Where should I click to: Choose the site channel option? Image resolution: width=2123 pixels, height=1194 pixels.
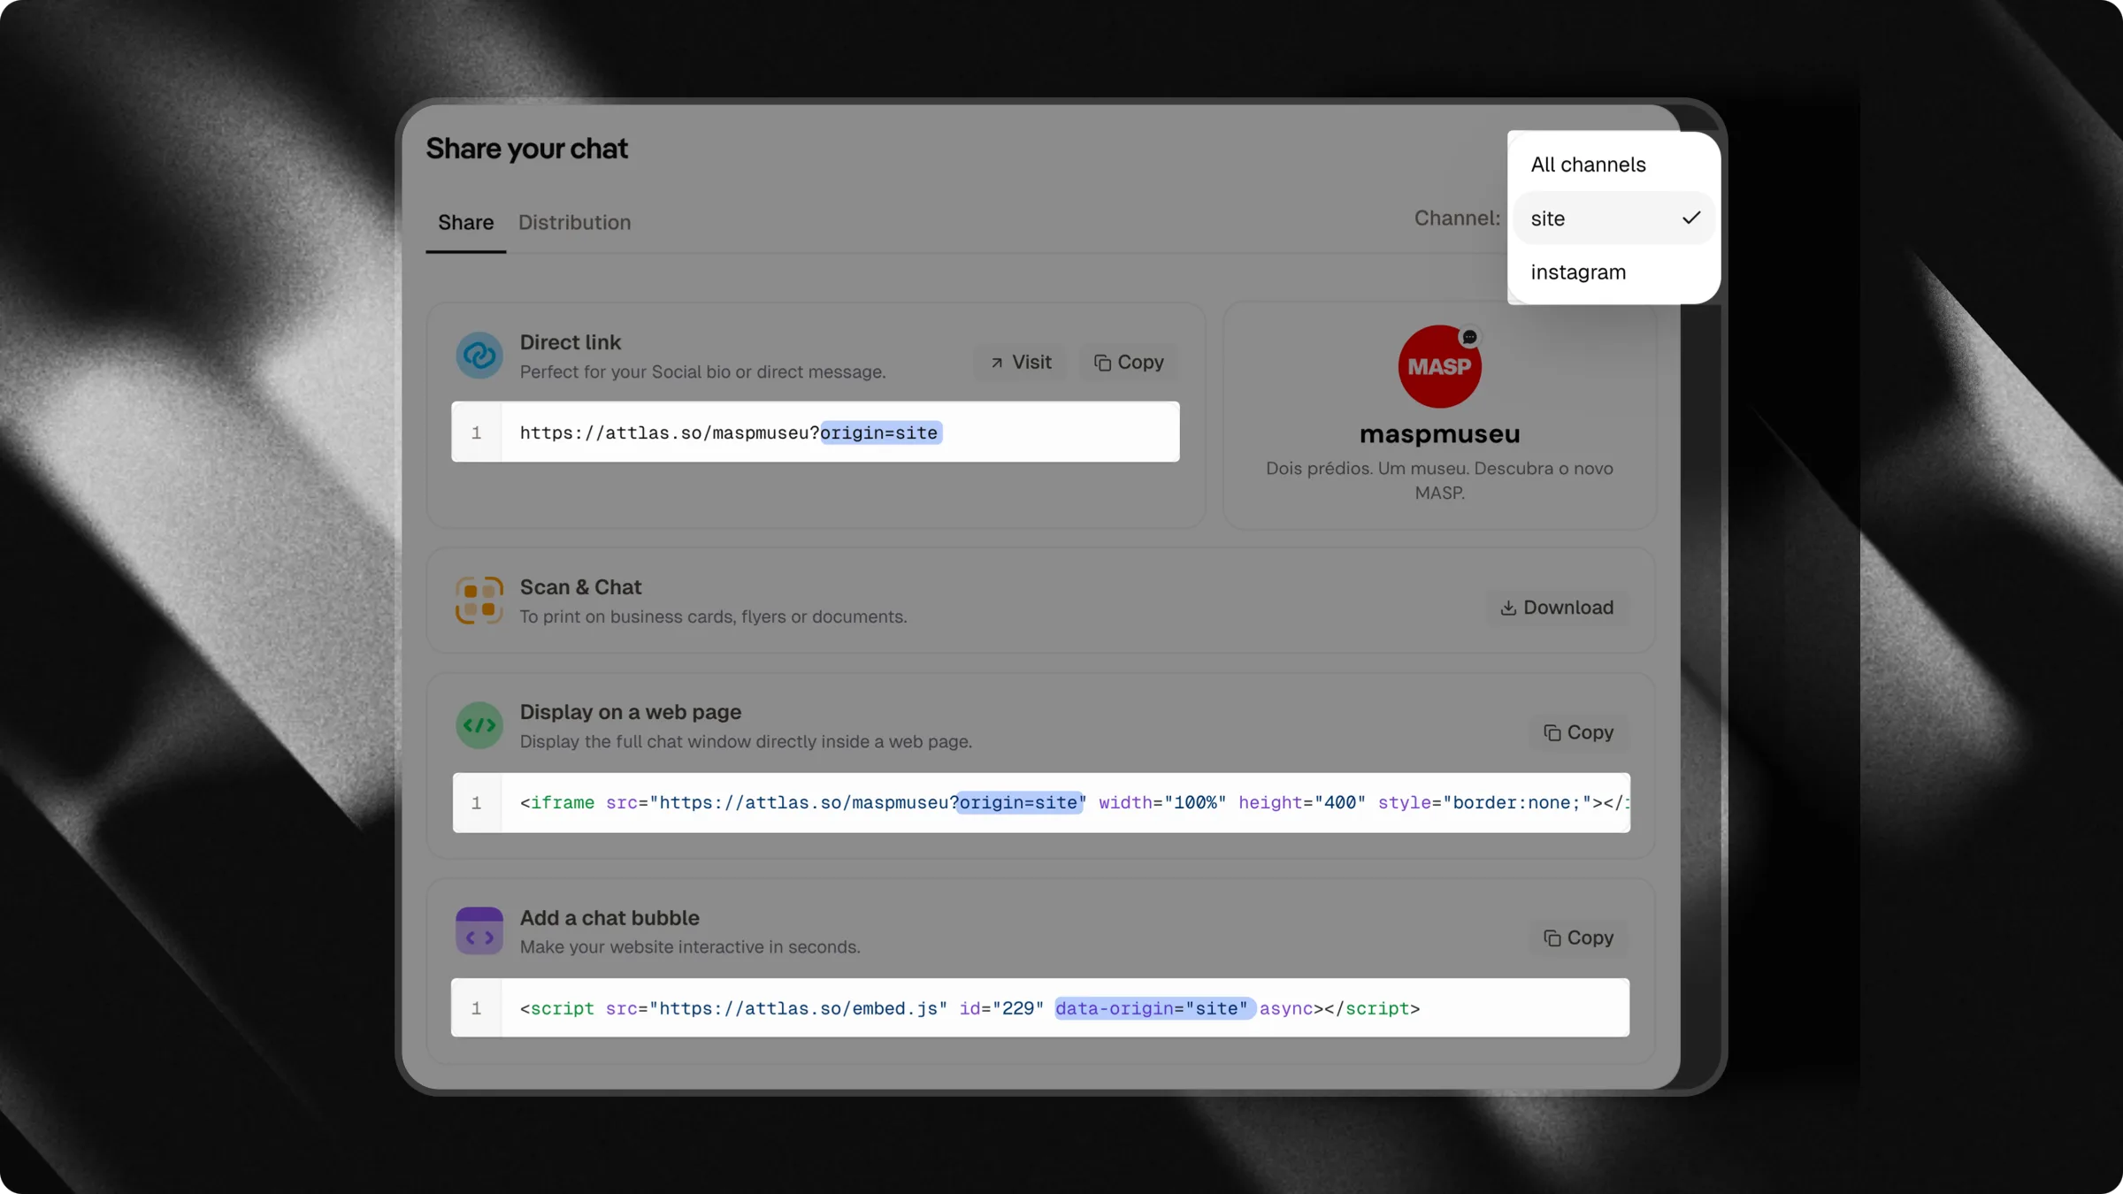coord(1613,218)
